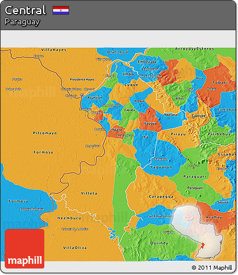238x275 pixels.
Task: Select the 'Villa Oliva' label
Action: tap(75, 248)
